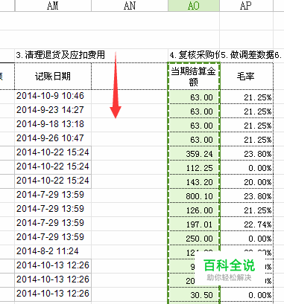Click the 2014-10-22 15:24 date beside 359.24
The height and width of the screenshot is (304, 284).
(x=53, y=152)
